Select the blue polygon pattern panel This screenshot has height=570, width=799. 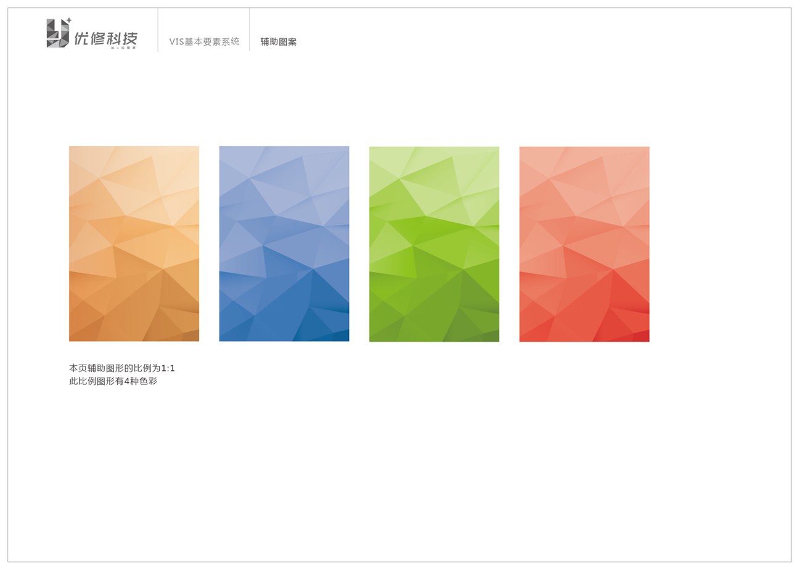coord(284,244)
